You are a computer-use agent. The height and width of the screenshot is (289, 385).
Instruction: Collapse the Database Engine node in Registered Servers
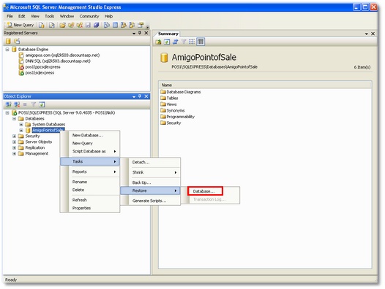pyautogui.click(x=7, y=50)
